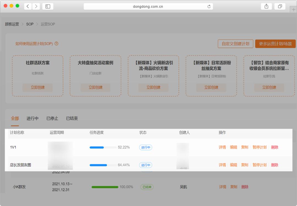This screenshot has width=297, height=206.
Task: Click the 操作 column header
Action: tap(222, 132)
